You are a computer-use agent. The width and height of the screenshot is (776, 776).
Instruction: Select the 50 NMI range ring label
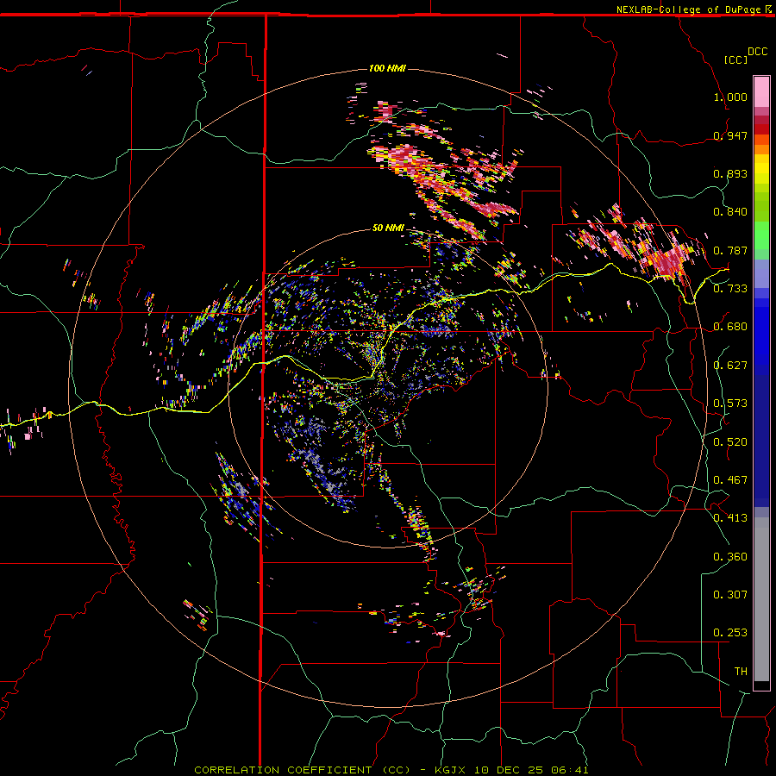[x=388, y=228]
